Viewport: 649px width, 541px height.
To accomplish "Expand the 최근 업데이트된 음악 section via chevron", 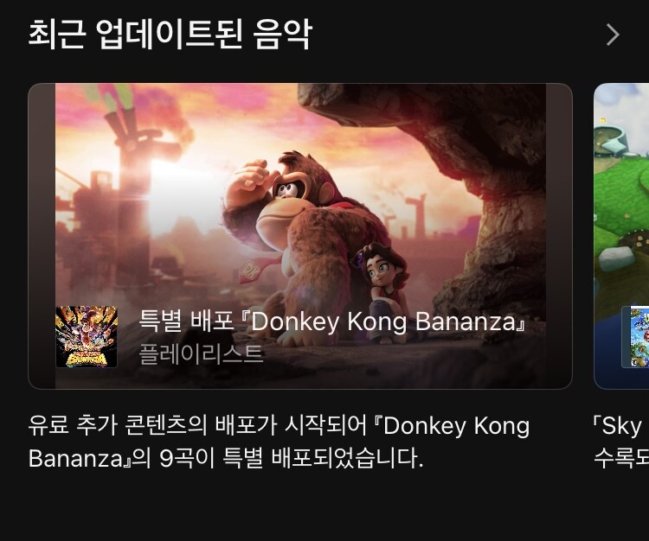I will pos(613,35).
